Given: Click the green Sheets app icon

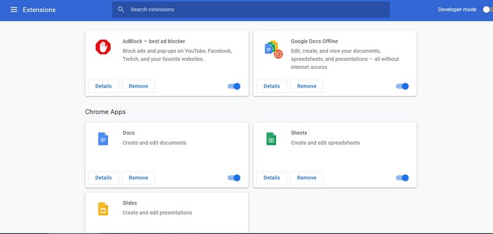Looking at the screenshot, I should [271, 139].
